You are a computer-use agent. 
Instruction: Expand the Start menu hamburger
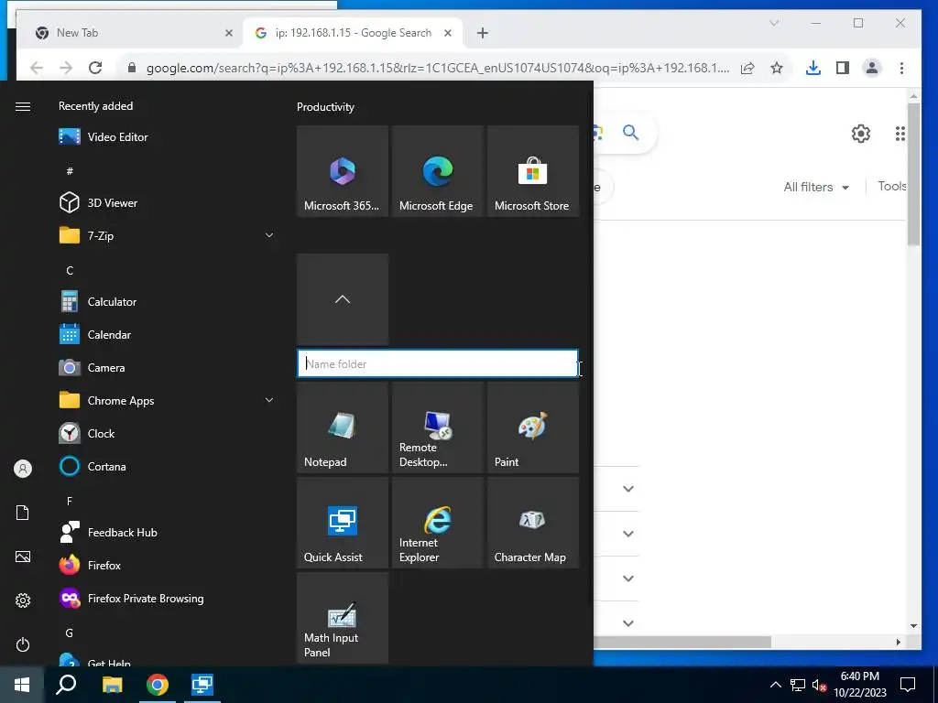(x=23, y=106)
